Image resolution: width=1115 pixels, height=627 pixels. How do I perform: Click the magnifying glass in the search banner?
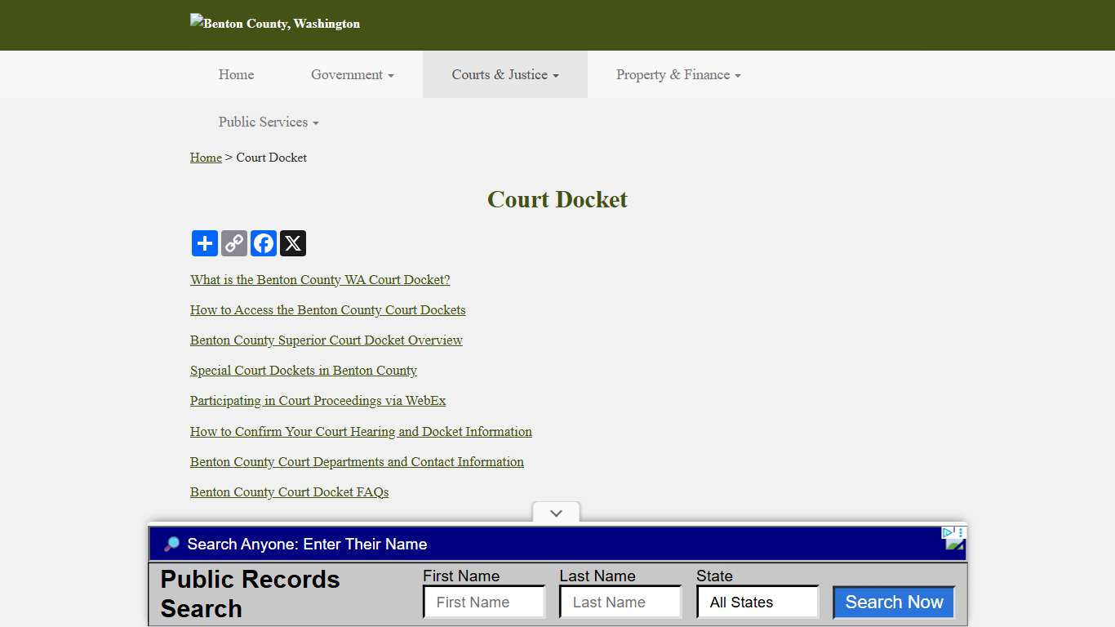point(171,544)
